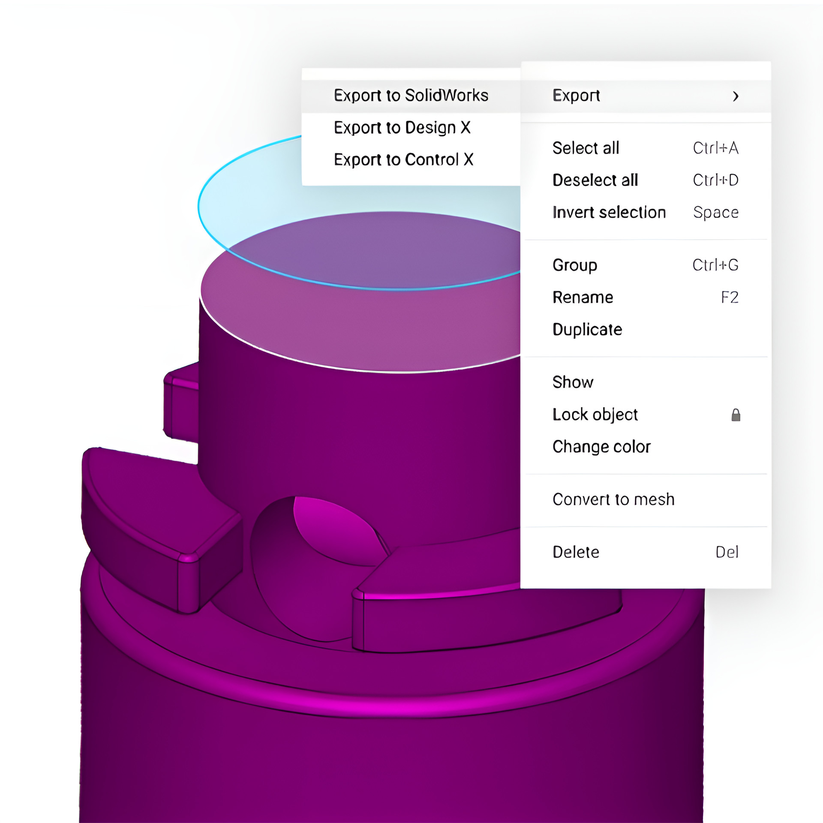Click Deselect all menu option
The width and height of the screenshot is (823, 823).
pos(595,180)
